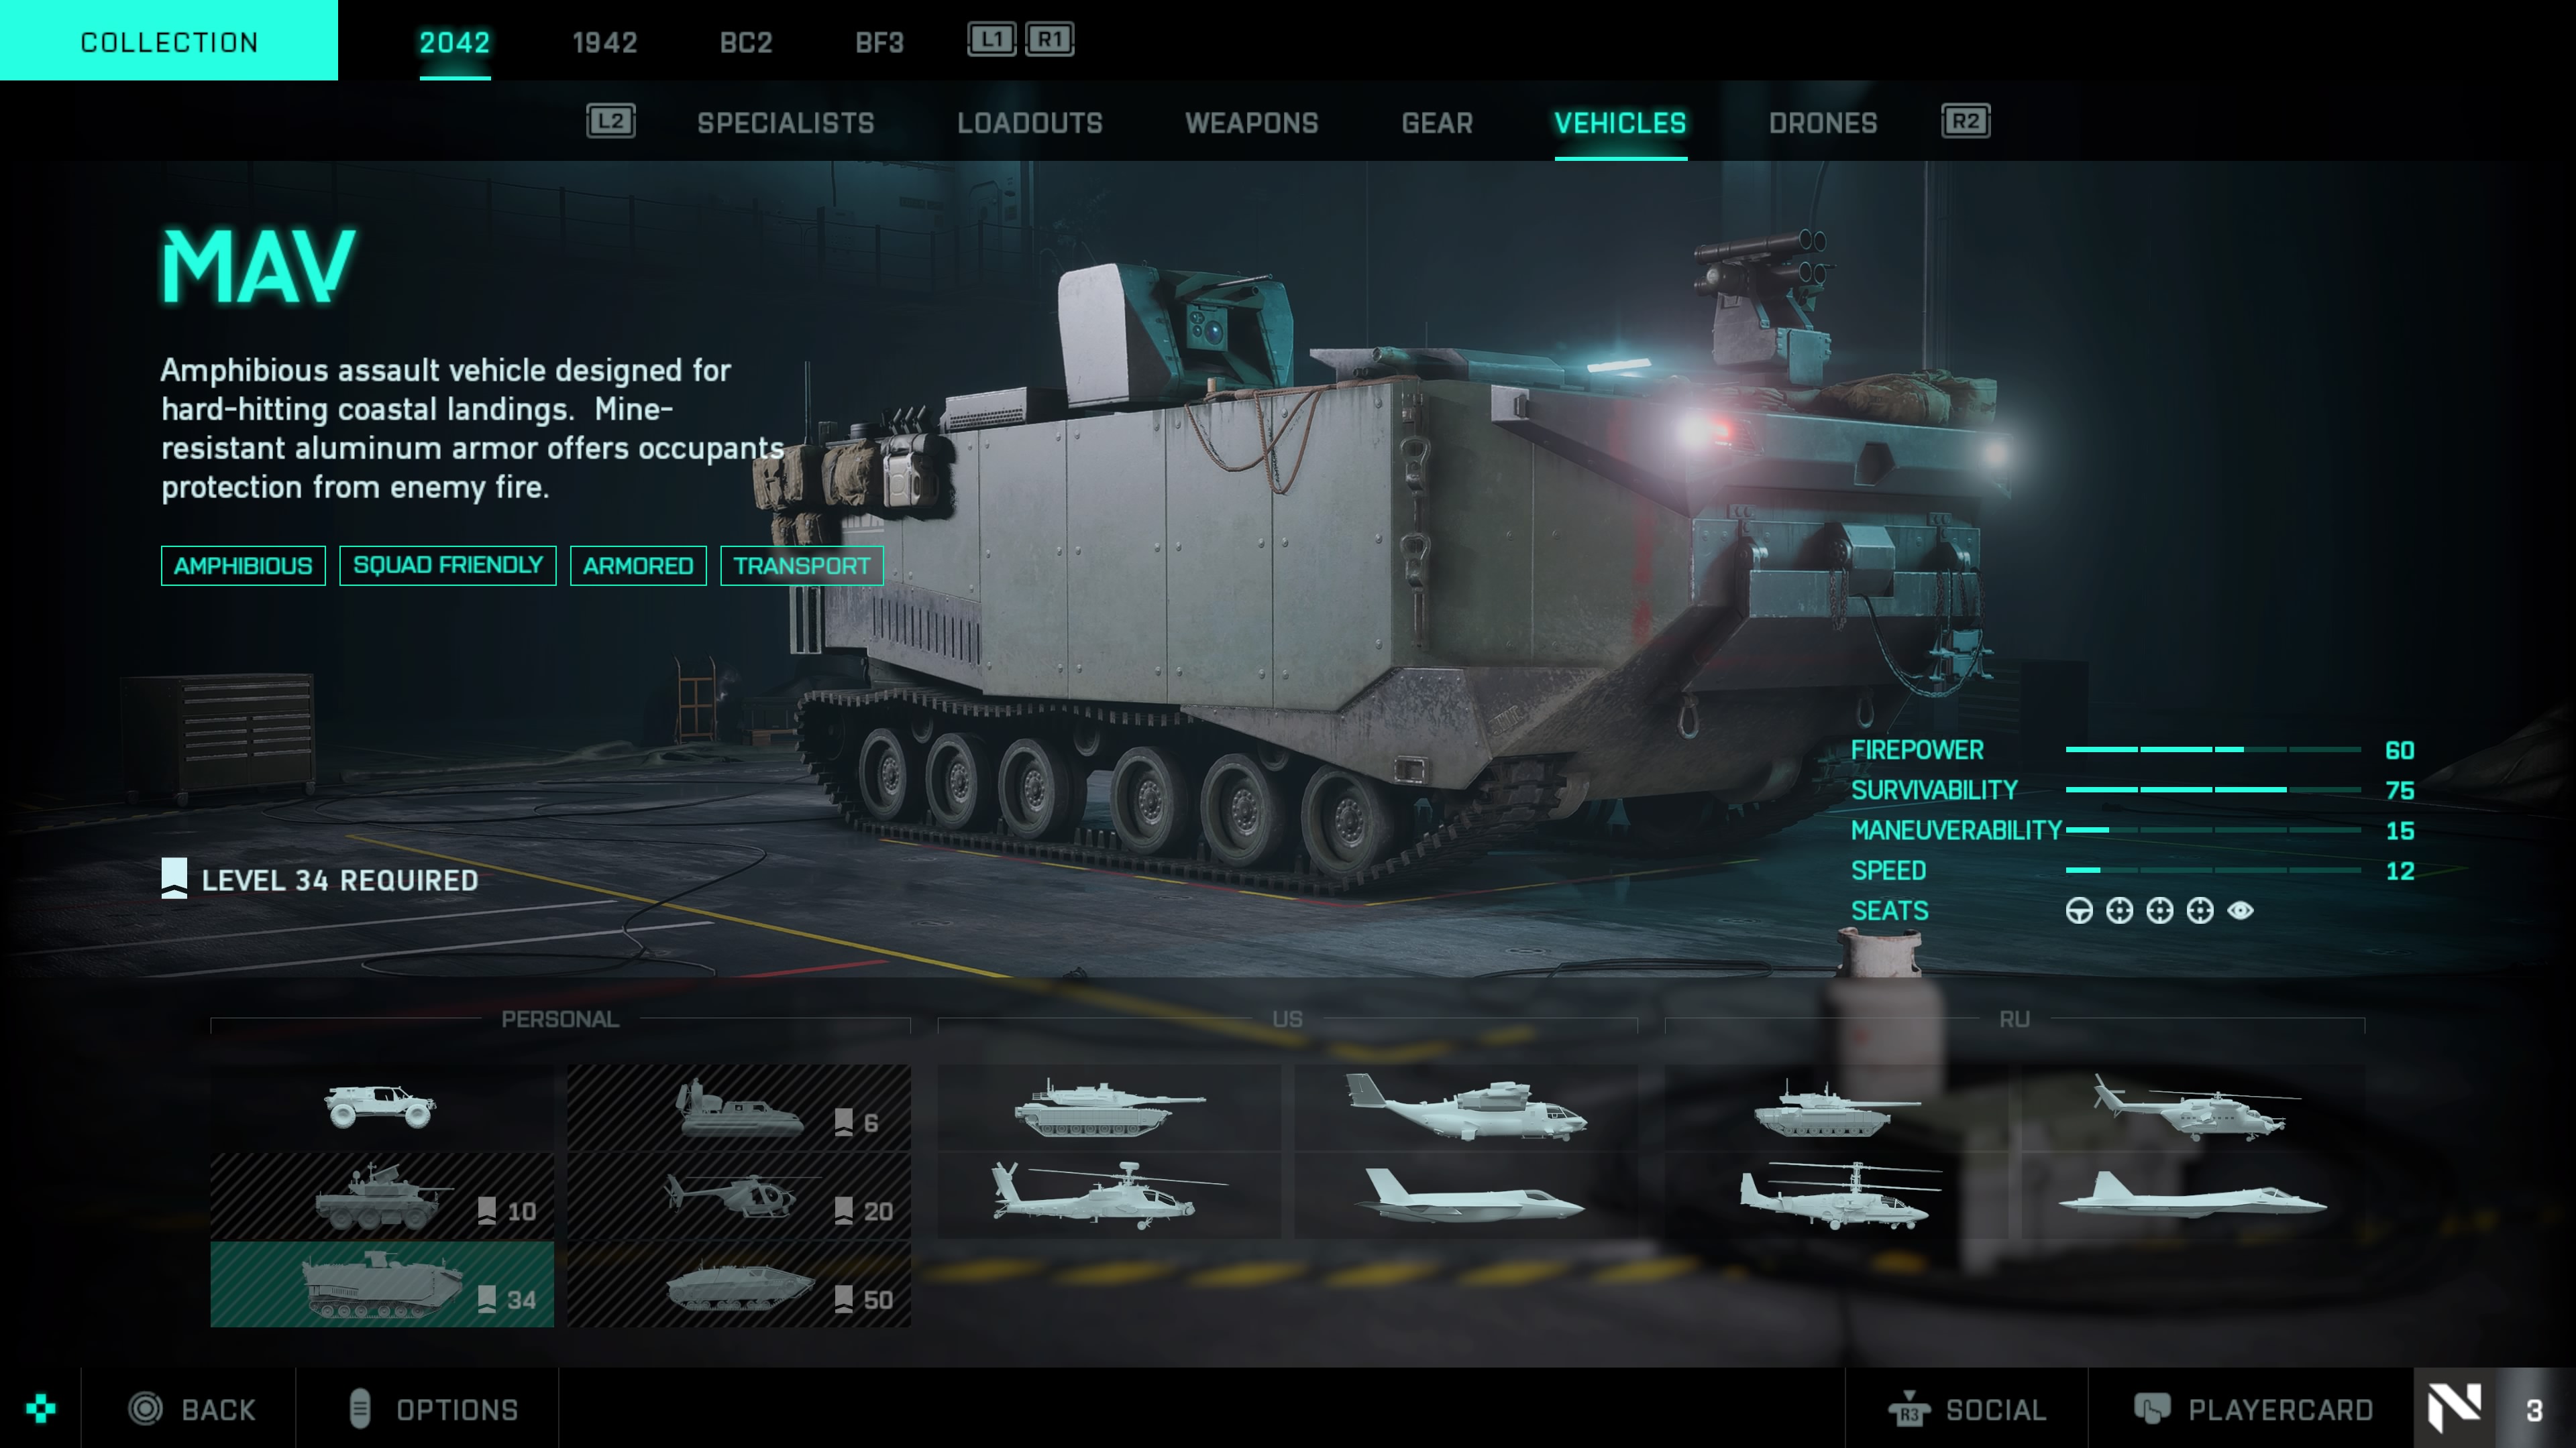Open the Drones tab
This screenshot has height=1448, width=2576.
point(1822,123)
